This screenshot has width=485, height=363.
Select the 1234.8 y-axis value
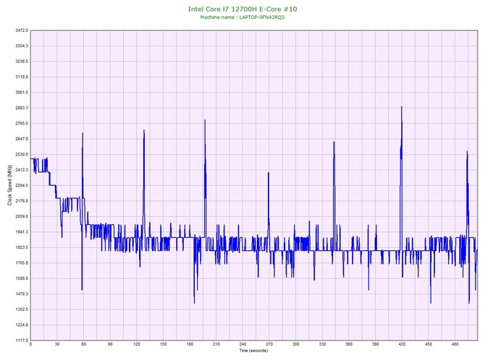coord(22,325)
